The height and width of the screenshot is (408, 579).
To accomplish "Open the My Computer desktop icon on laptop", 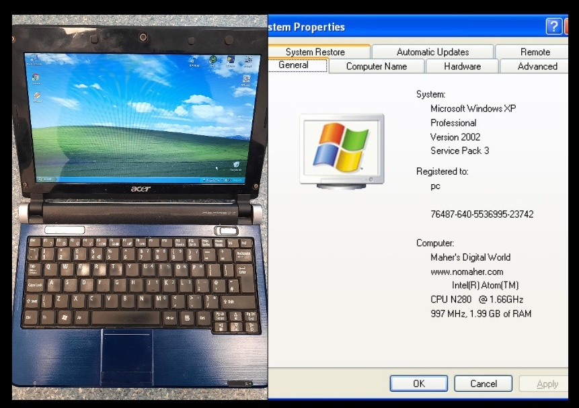I will pos(34,59).
